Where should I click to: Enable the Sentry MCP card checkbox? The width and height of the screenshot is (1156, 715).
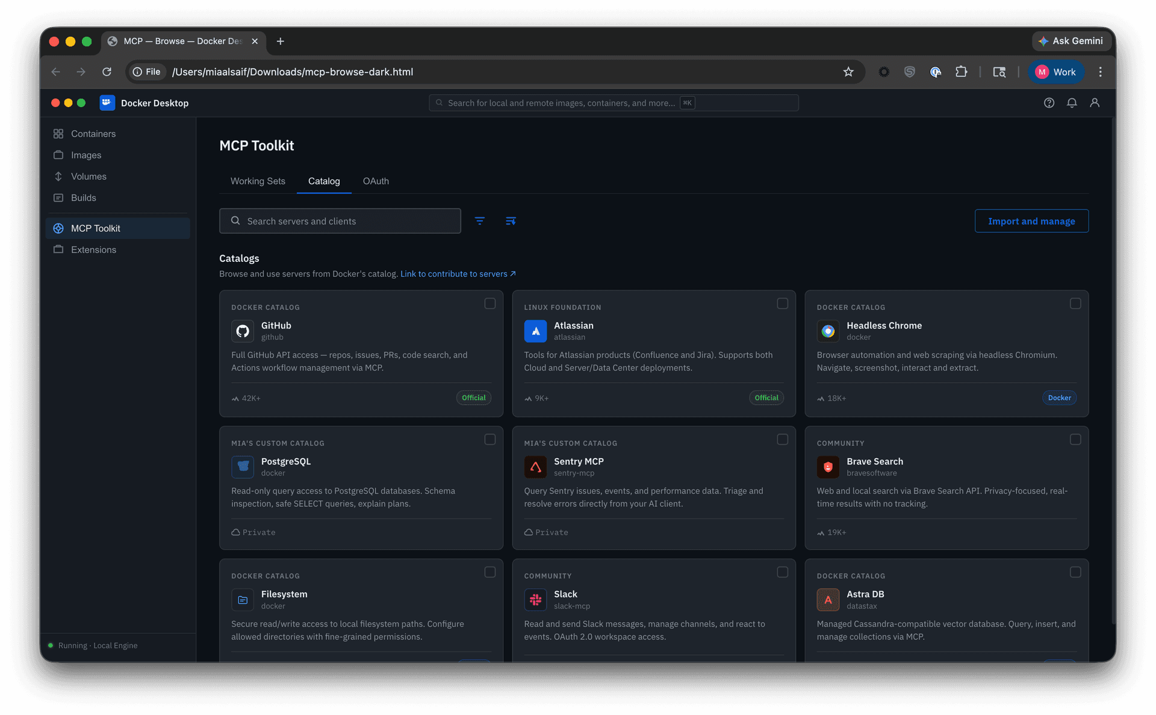click(782, 439)
